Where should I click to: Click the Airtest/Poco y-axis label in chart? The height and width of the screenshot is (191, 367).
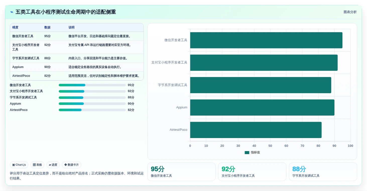[x=178, y=130]
